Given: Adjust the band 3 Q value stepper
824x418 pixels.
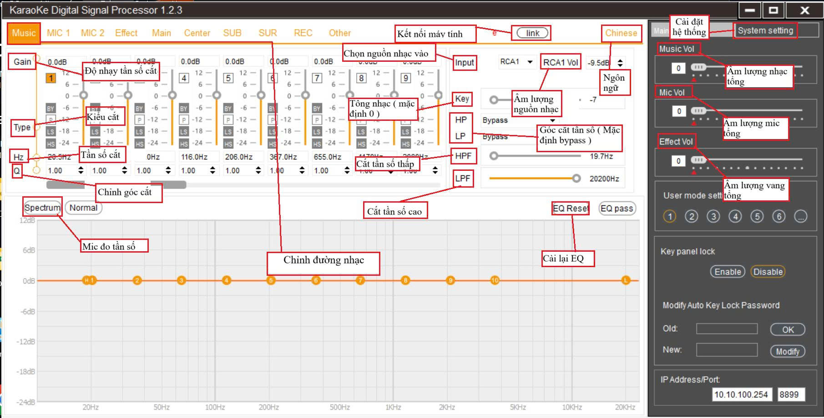Looking at the screenshot, I should [x=168, y=170].
